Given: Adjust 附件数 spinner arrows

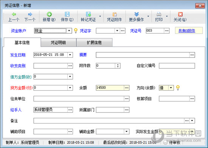Looking at the screenshot, I should coord(118,66).
